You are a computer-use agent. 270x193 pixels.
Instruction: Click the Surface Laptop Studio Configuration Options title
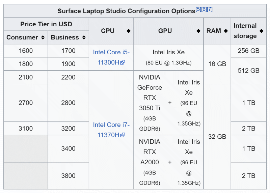[x=126, y=11]
